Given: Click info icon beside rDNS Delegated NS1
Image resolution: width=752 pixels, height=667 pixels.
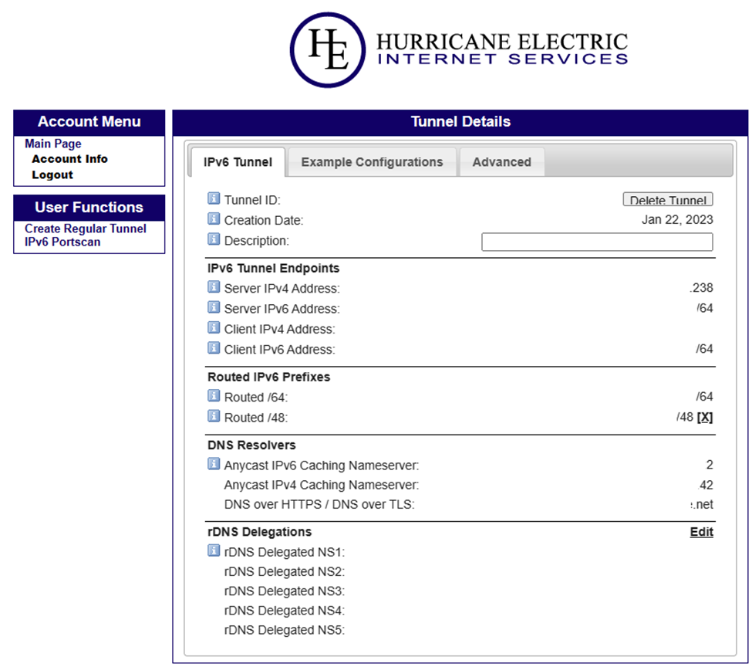Looking at the screenshot, I should point(214,550).
